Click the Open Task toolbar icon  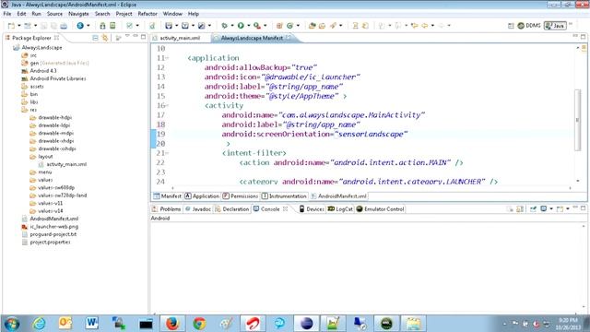click(322, 26)
